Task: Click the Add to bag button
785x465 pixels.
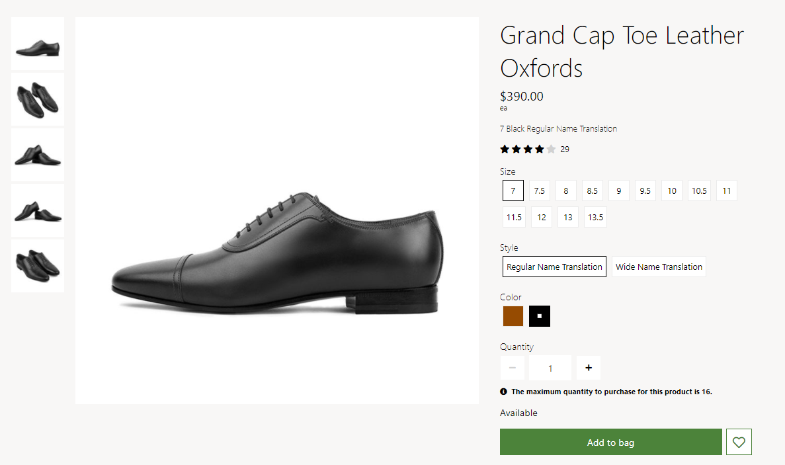Action: point(610,442)
